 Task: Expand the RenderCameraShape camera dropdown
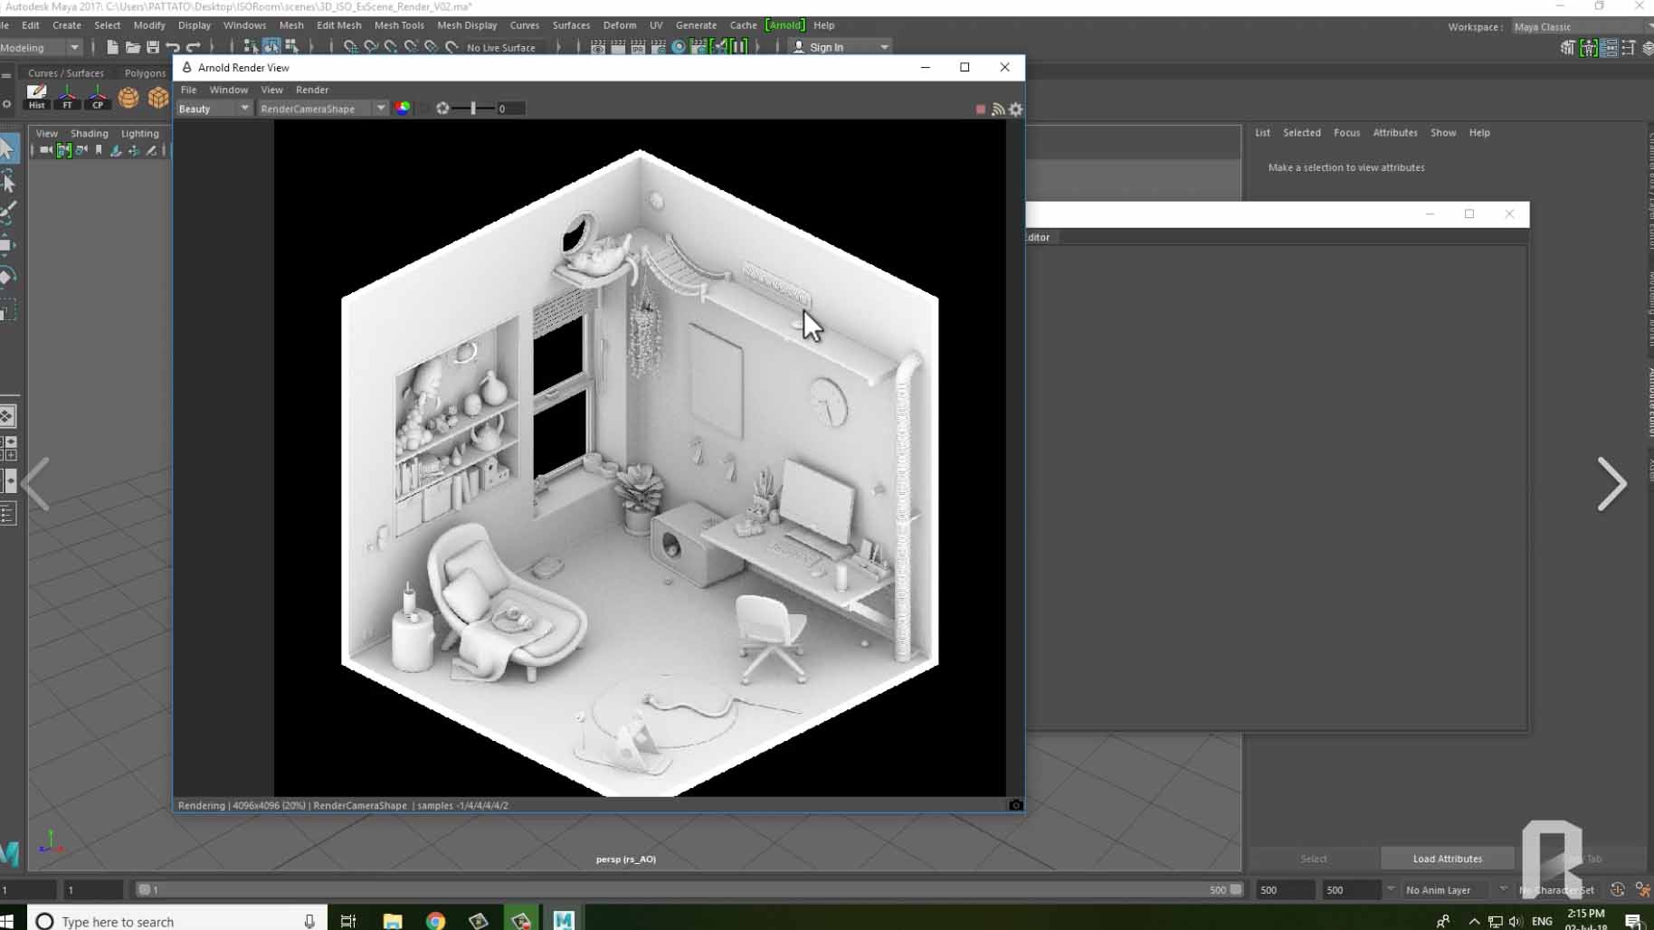tap(322, 109)
